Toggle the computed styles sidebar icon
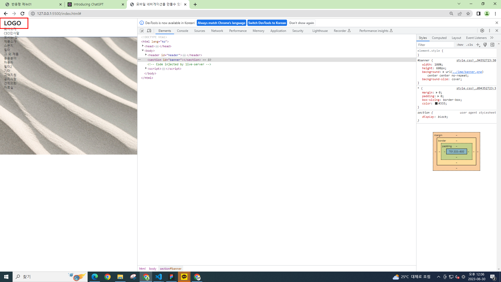The width and height of the screenshot is (501, 282). click(x=492, y=45)
